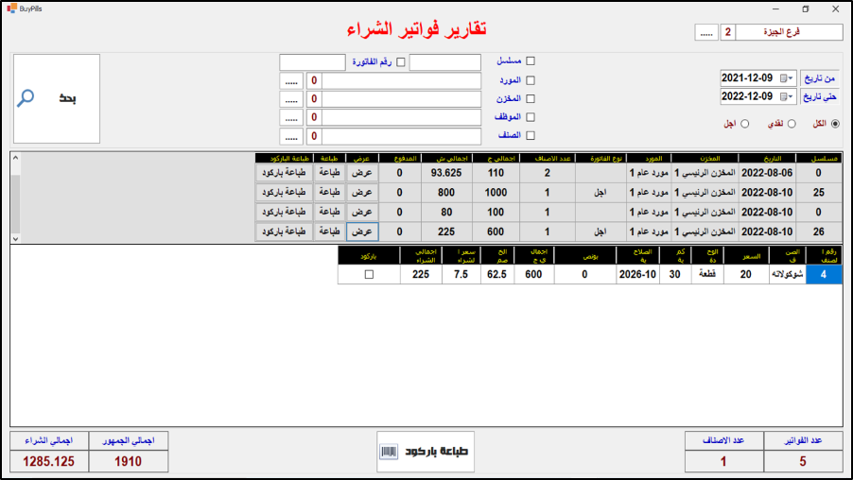Open warehouse (المخزن) lookup '.....' button
Screen dimensions: 853x480
click(x=291, y=99)
